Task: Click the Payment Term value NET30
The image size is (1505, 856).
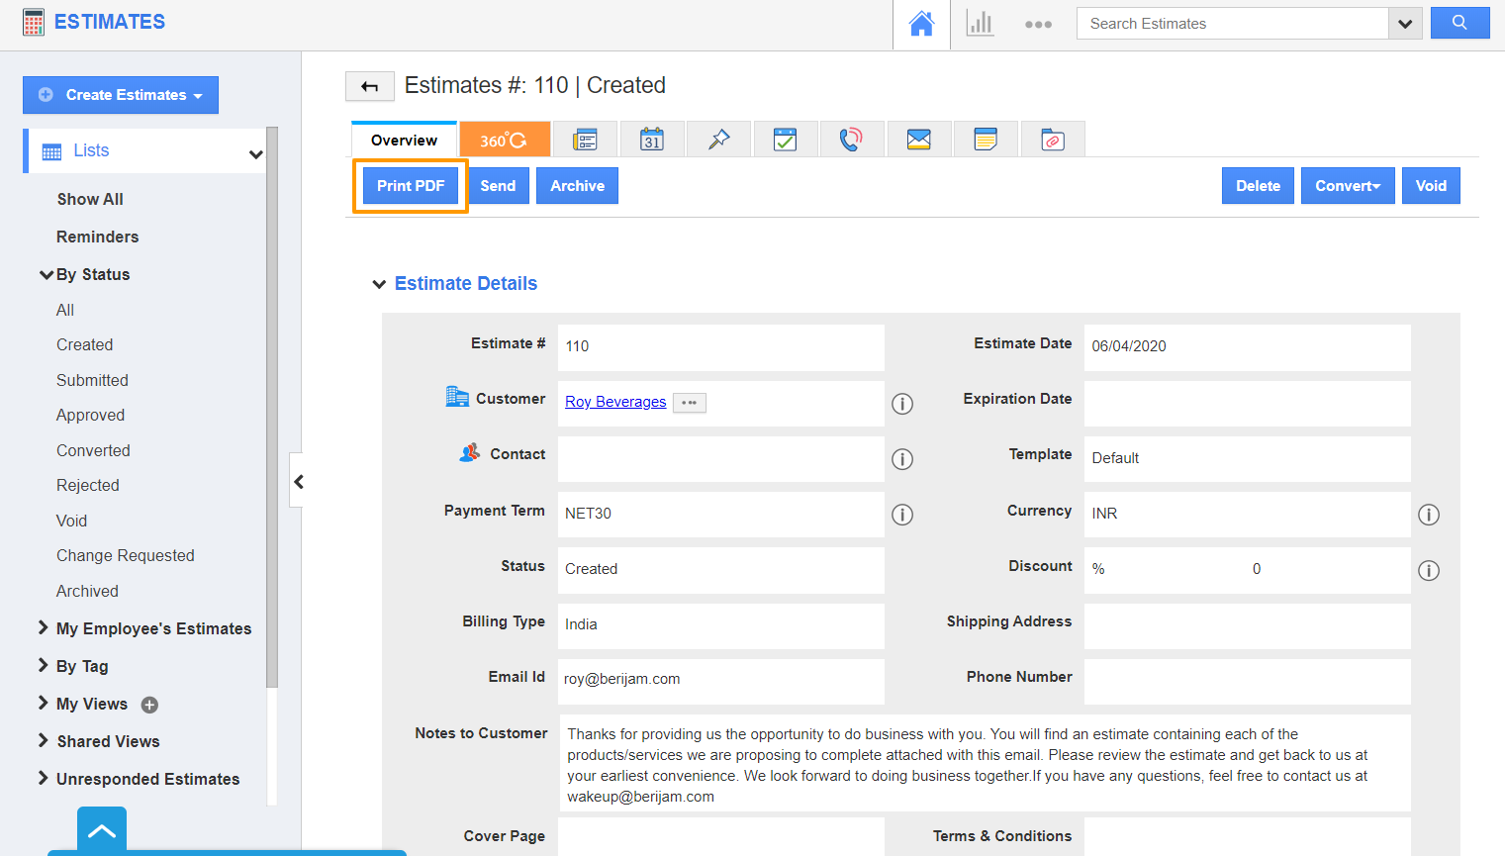Action: [588, 514]
